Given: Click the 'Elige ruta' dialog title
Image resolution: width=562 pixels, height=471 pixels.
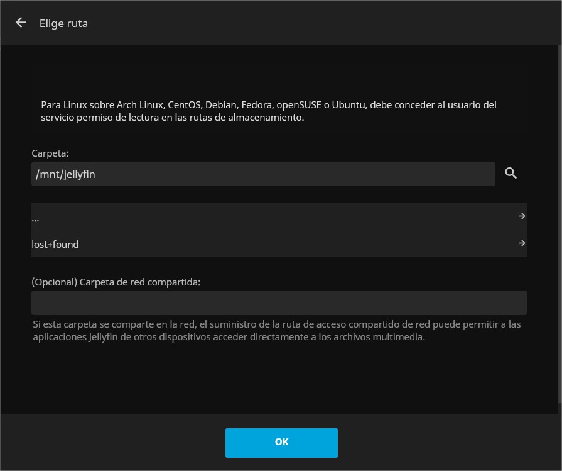Looking at the screenshot, I should (x=63, y=23).
